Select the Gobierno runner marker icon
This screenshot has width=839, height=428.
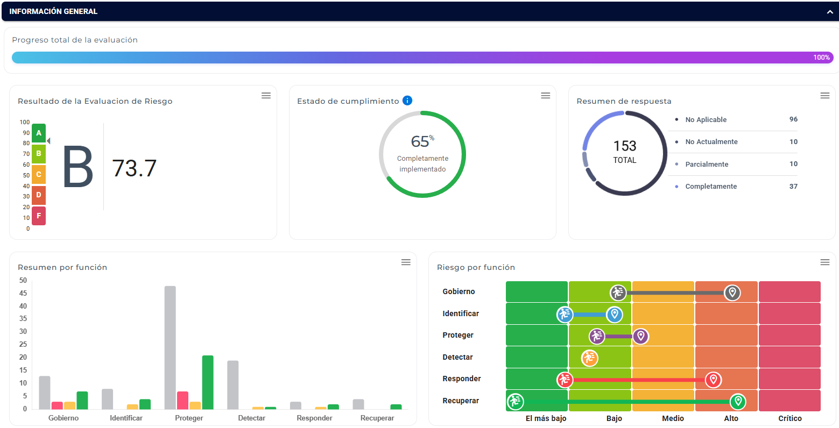(618, 293)
